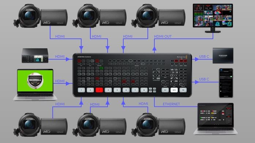The image size is (255, 143).
Task: Click the bottom-left HD camcorder
Action: click(x=40, y=125)
